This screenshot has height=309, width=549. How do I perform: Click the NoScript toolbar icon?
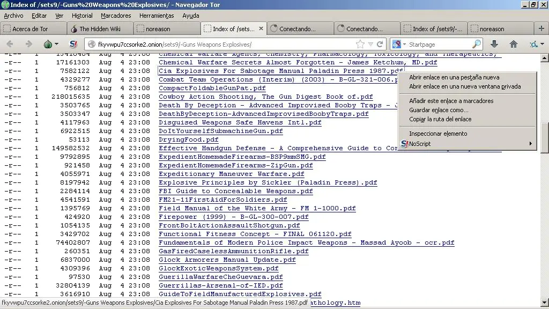tap(73, 44)
